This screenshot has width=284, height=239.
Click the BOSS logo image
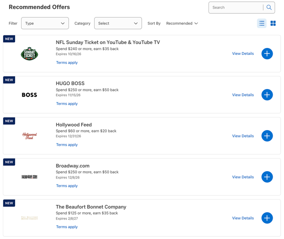coord(29,95)
